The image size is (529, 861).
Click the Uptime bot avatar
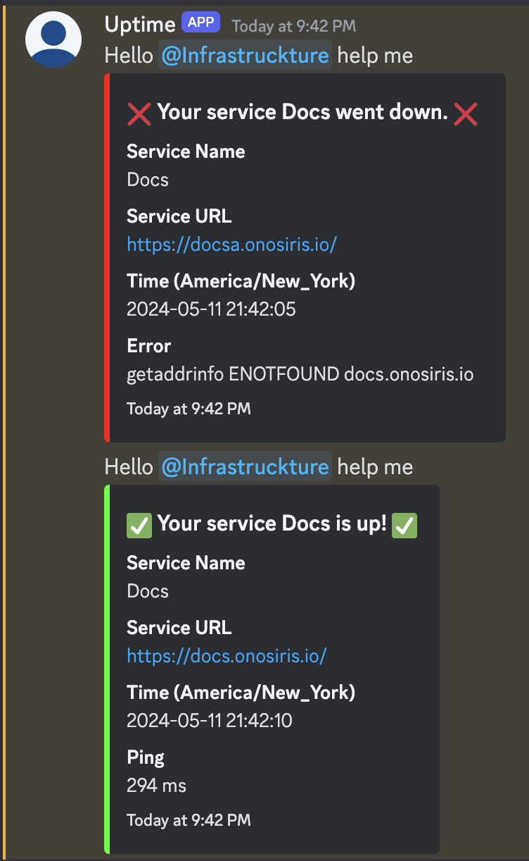pos(53,39)
